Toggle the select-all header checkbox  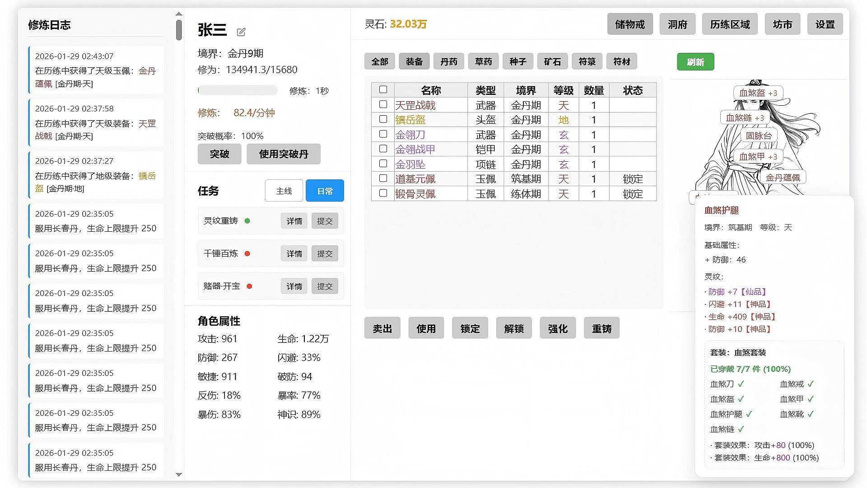click(x=383, y=89)
